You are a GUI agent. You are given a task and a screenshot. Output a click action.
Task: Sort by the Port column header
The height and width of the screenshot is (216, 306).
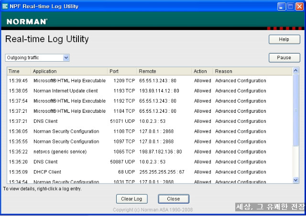[122, 71]
